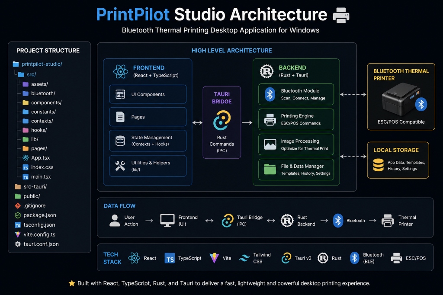Click the React atom icon in Frontend panel
Image resolution: width=443 pixels, height=295 pixels.
click(121, 71)
